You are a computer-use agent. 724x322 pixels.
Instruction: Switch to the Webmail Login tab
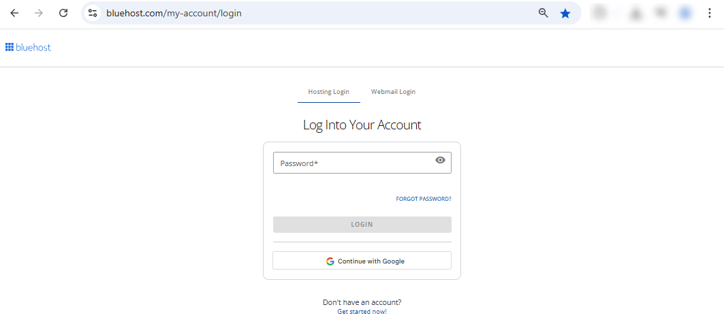click(x=393, y=92)
